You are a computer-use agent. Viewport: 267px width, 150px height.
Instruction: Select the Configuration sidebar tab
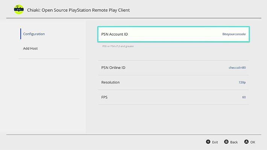pos(34,34)
